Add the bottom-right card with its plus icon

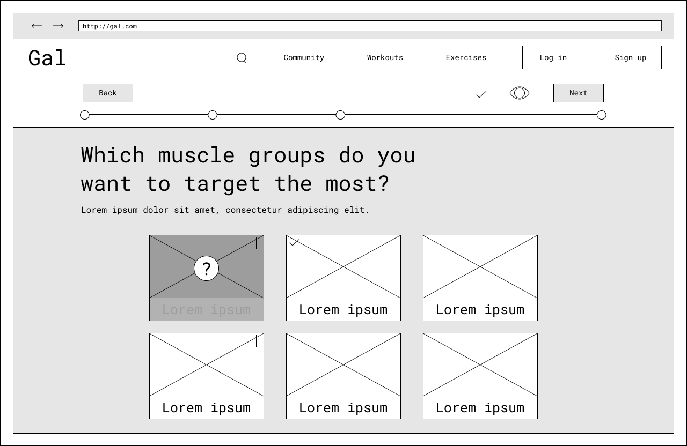tap(530, 341)
